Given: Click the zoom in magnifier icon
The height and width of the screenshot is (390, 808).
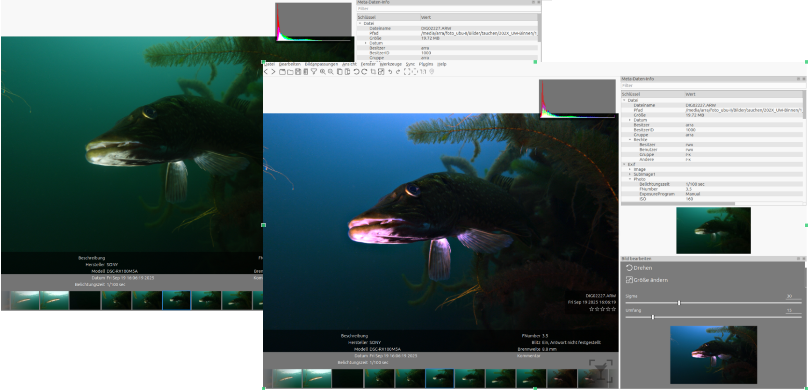Looking at the screenshot, I should coord(323,72).
